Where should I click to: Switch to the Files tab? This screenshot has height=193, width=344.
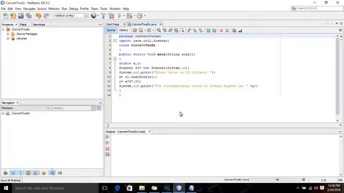click(23, 25)
